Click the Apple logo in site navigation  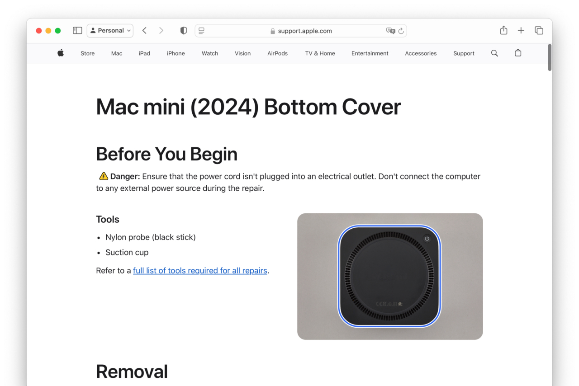click(x=61, y=53)
